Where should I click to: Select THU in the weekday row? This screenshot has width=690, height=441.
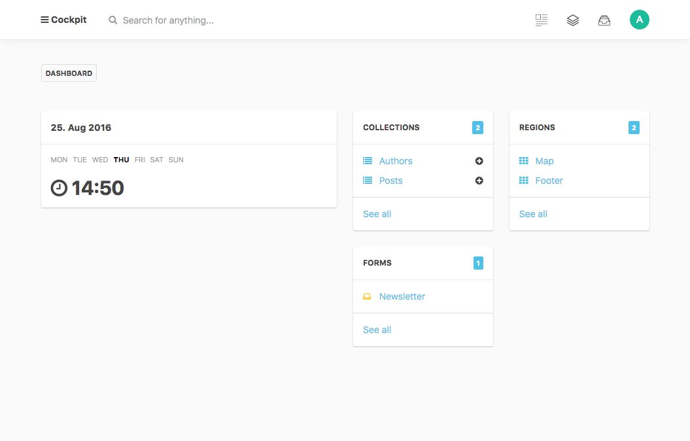click(x=121, y=160)
